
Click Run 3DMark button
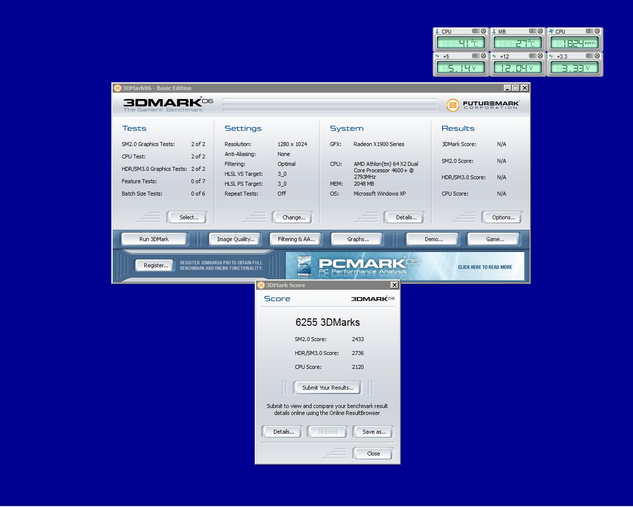(154, 239)
